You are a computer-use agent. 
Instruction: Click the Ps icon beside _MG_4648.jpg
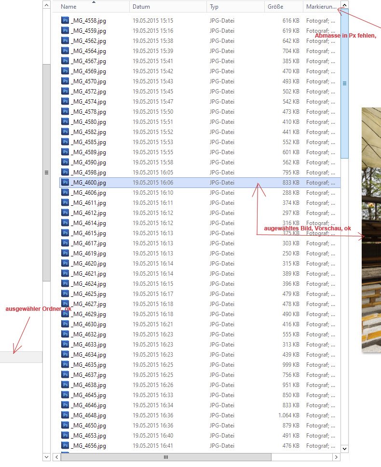65,415
